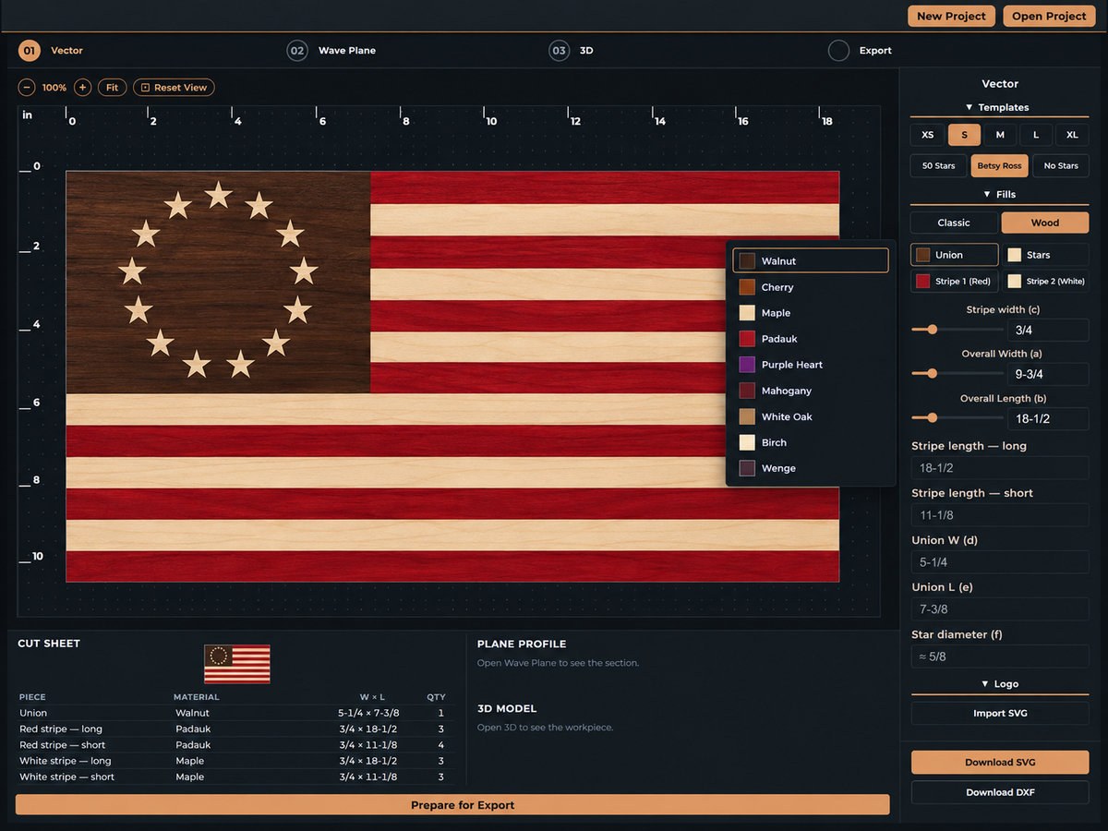This screenshot has height=831, width=1108.
Task: Open the Stars fill dropdown
Action: pyautogui.click(x=1045, y=255)
